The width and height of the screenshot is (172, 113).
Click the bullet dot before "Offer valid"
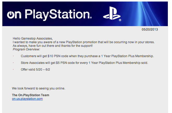tap(13, 70)
